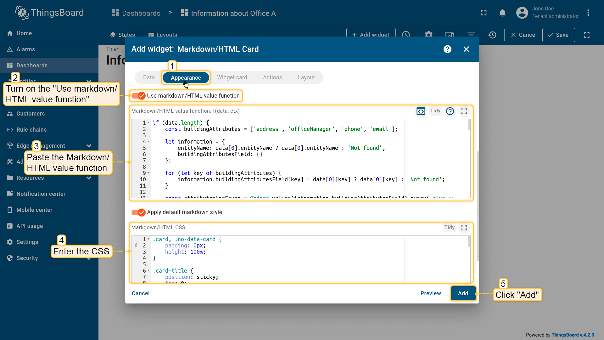Tidy the Markdown/HTML CSS code
This screenshot has height=340, width=604.
(449, 228)
